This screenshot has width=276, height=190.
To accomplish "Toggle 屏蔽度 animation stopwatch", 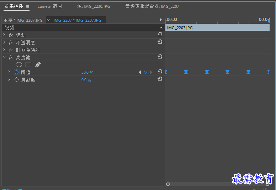I will click(x=17, y=79).
